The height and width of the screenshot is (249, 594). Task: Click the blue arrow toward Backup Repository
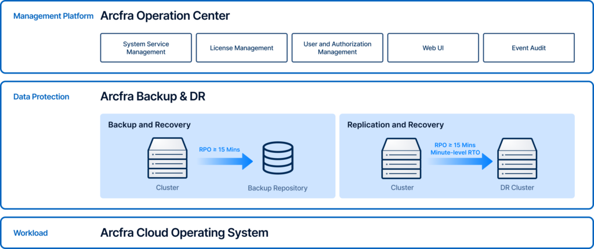(x=225, y=160)
